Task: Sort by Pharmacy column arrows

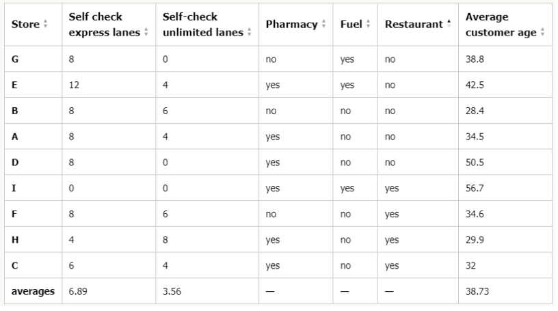Action: [x=323, y=24]
